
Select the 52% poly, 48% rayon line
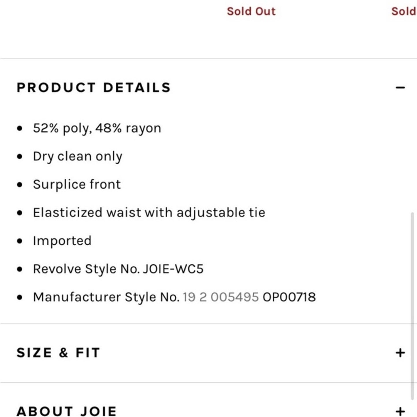[x=97, y=128]
